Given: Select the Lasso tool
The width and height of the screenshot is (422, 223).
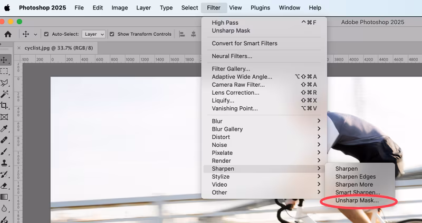Looking at the screenshot, I should coord(4,83).
